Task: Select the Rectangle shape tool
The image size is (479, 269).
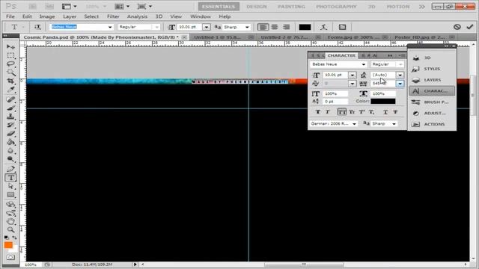Action: point(10,194)
